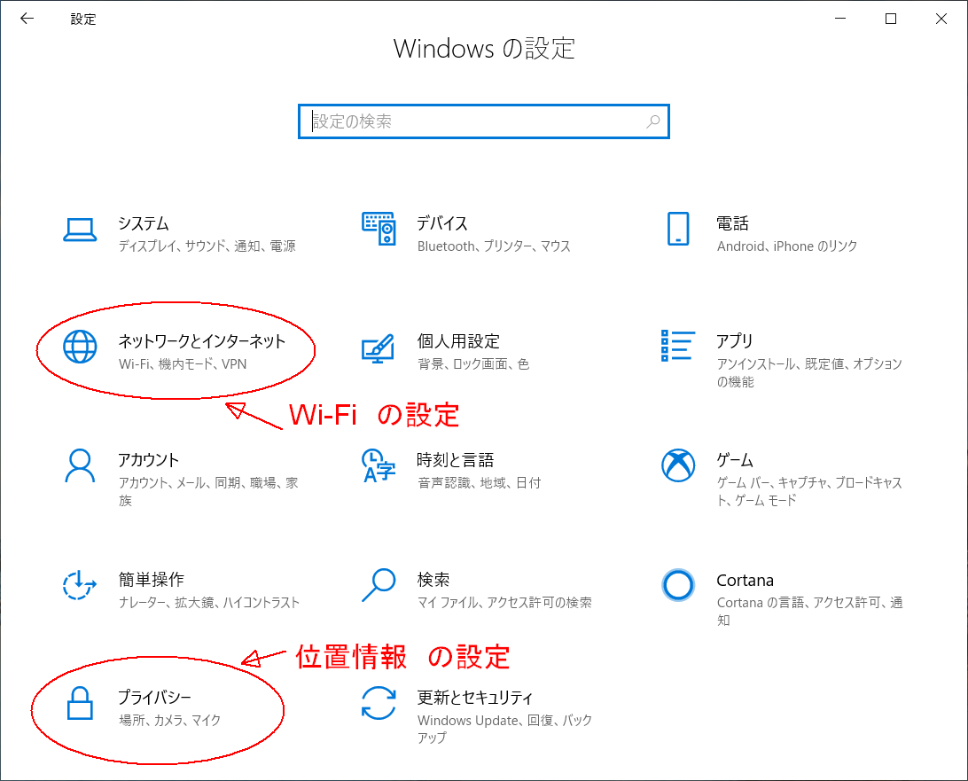Click the text ゲーム バー、キャプチャ、ブロードキャスト、ゲーム モード
This screenshot has height=781, width=968.
809,491
